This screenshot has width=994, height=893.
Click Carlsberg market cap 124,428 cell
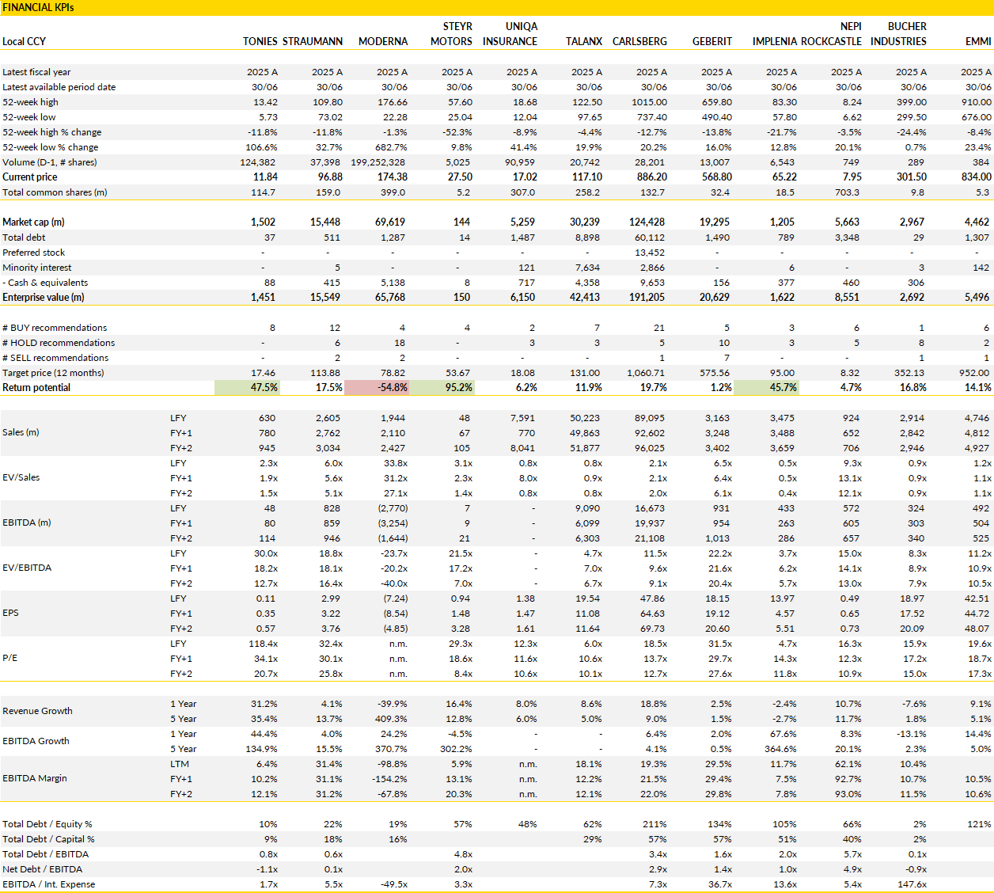(x=648, y=222)
